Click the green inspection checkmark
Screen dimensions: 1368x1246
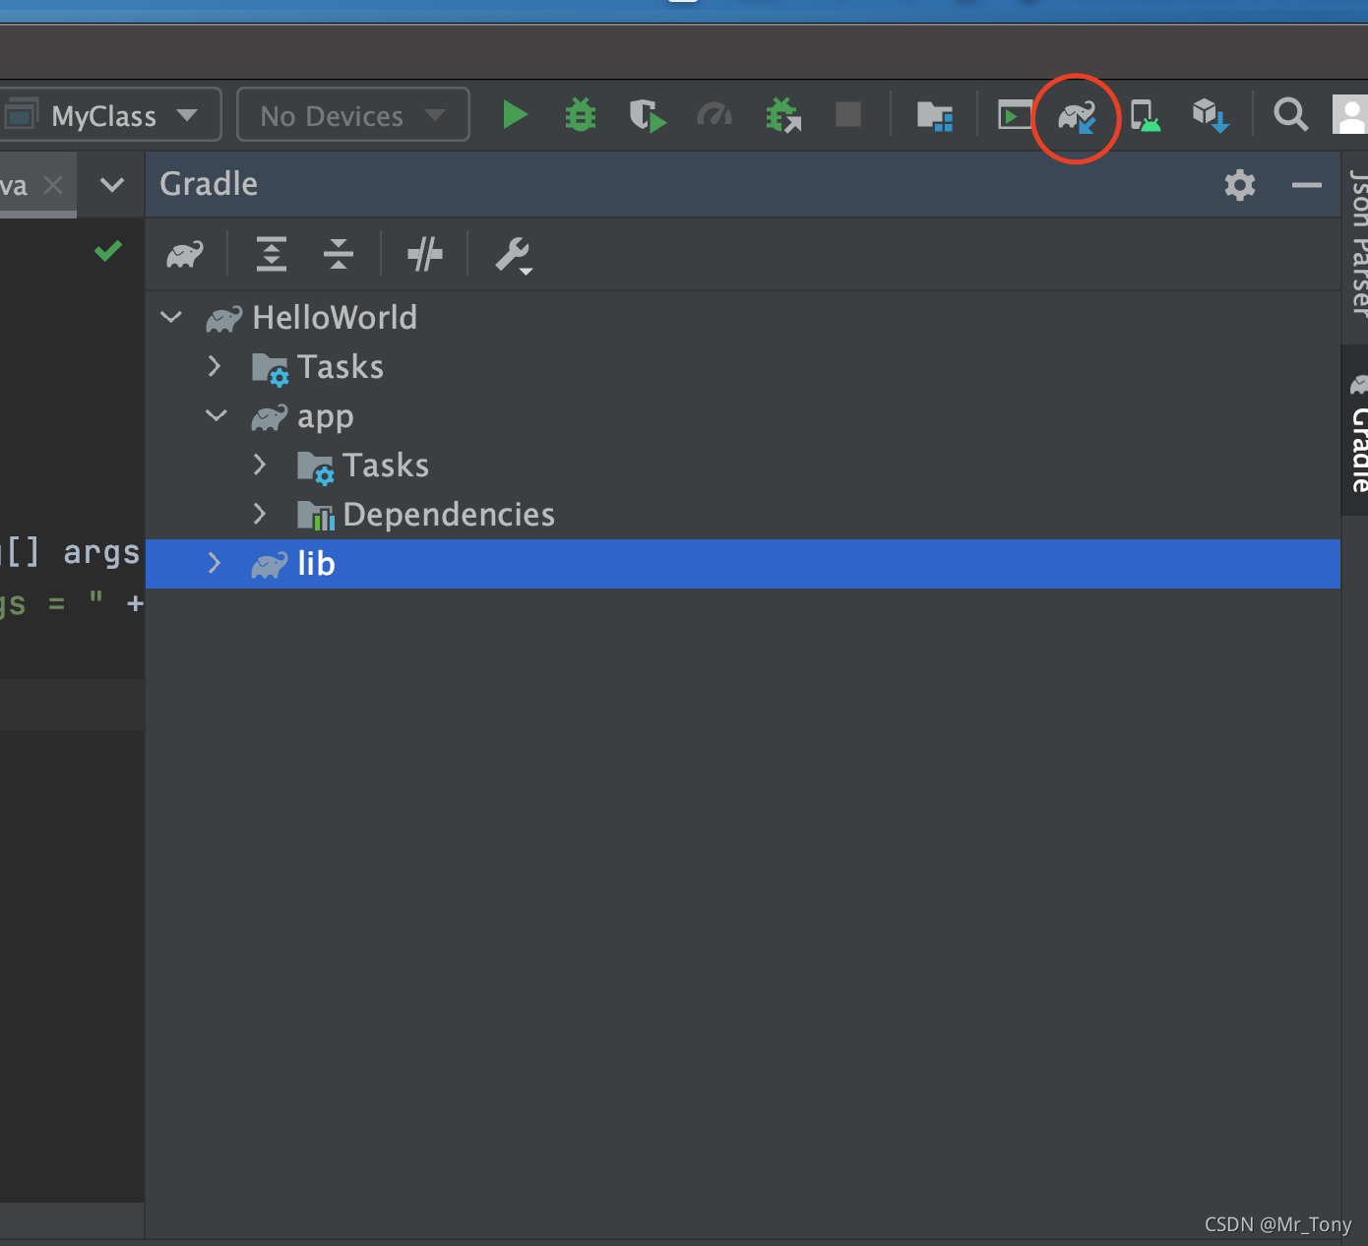(x=108, y=251)
